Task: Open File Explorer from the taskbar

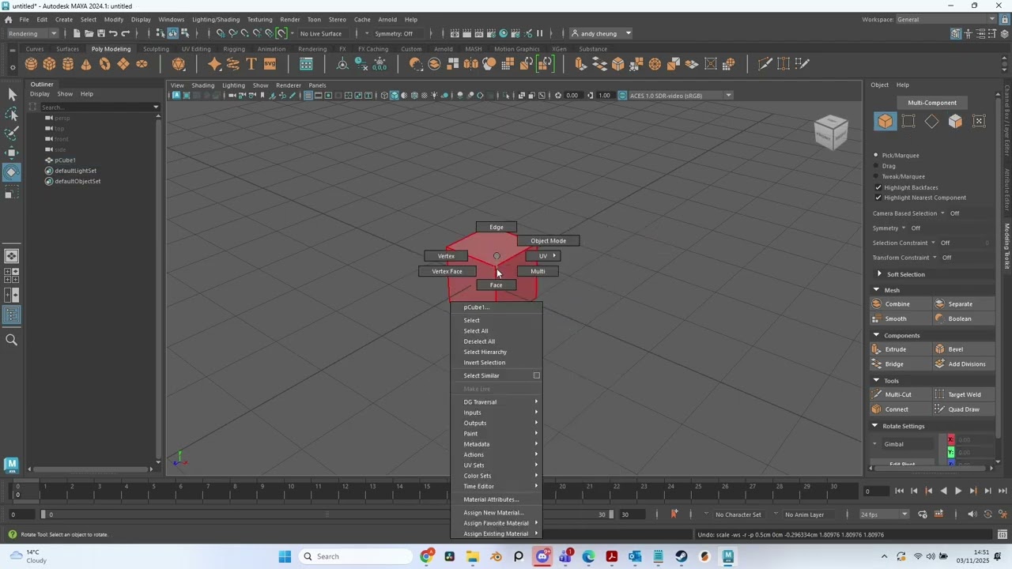Action: pos(473,556)
